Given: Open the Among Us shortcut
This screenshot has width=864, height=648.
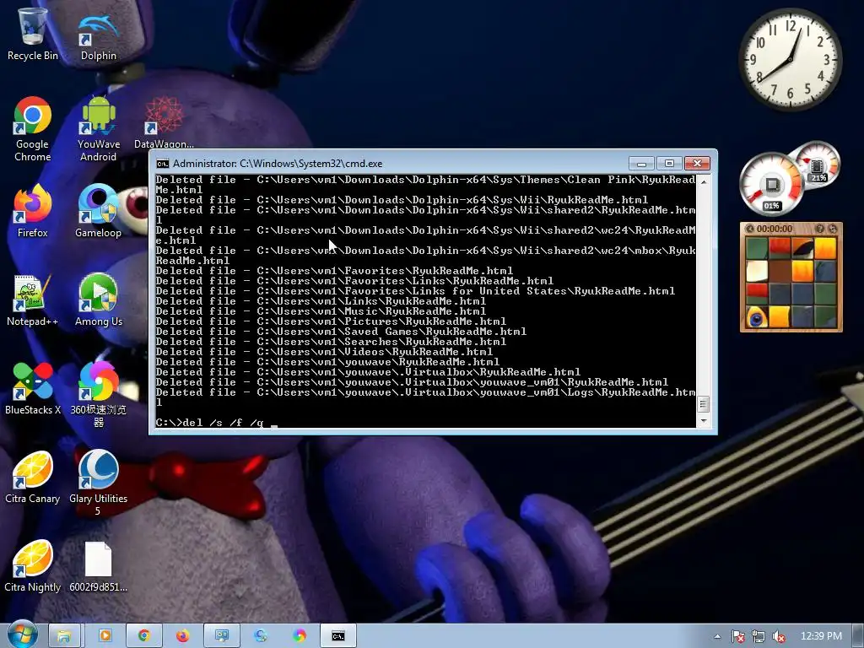Looking at the screenshot, I should 98,300.
